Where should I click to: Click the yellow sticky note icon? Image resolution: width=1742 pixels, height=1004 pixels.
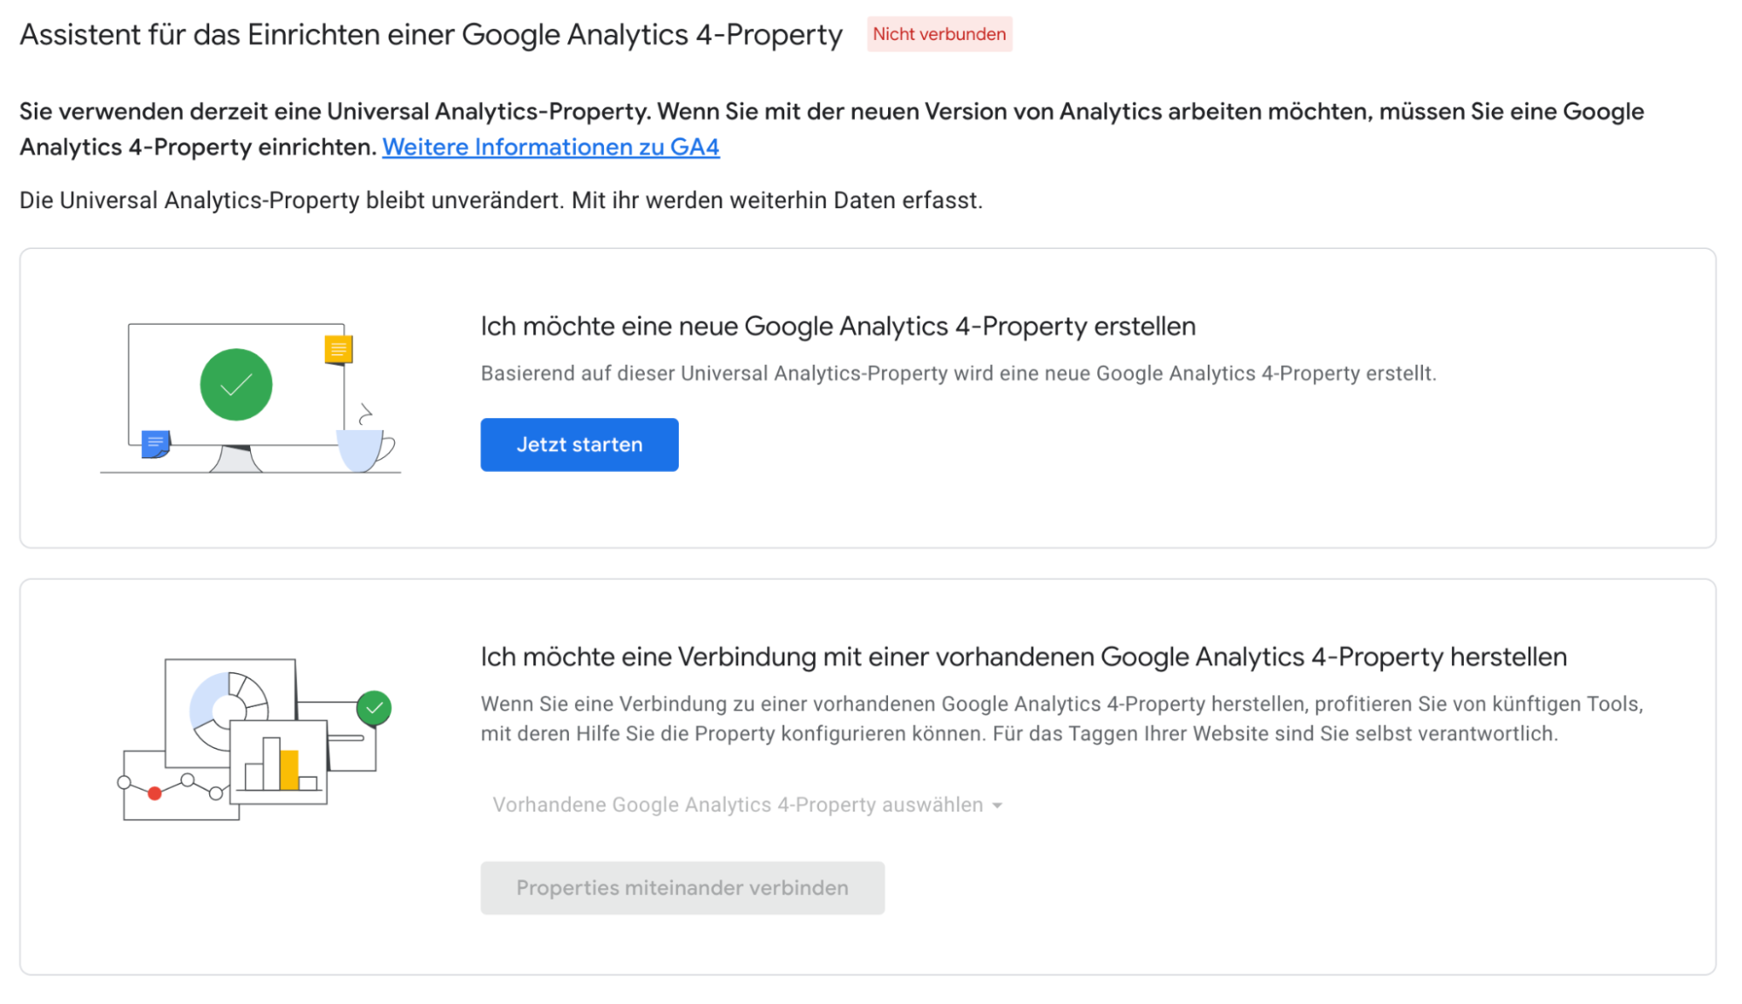coord(338,350)
